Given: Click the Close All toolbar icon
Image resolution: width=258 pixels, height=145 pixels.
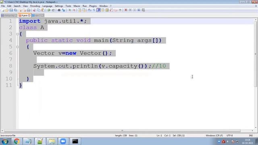Looking at the screenshot, I should [24, 10].
